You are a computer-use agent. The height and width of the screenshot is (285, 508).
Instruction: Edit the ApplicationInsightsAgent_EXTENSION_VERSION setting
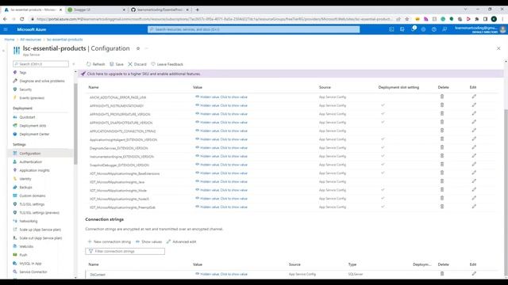point(474,139)
